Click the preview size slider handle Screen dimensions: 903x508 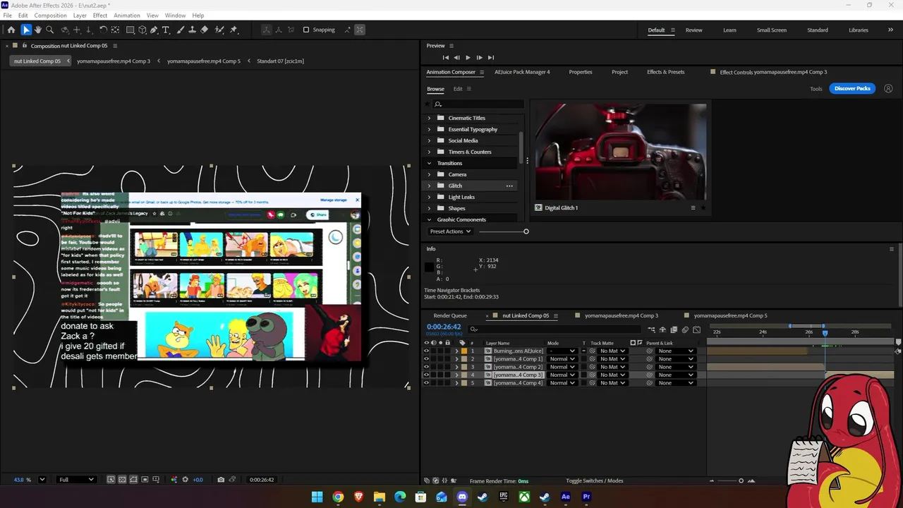pos(526,231)
